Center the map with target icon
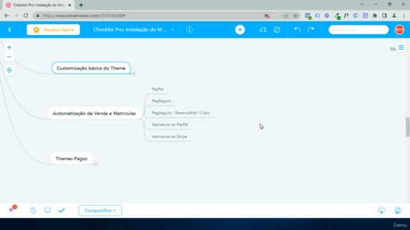This screenshot has width=410, height=230. [x=9, y=70]
